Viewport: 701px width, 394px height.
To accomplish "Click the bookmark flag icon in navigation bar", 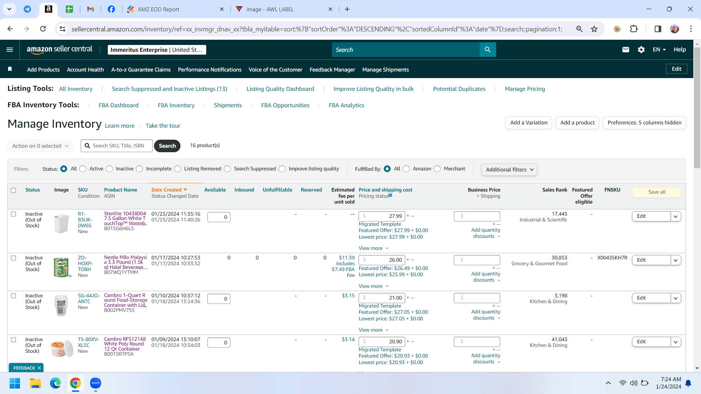I will click(x=10, y=69).
